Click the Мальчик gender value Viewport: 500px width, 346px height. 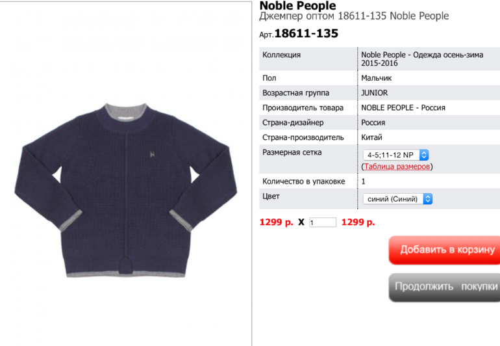(376, 78)
